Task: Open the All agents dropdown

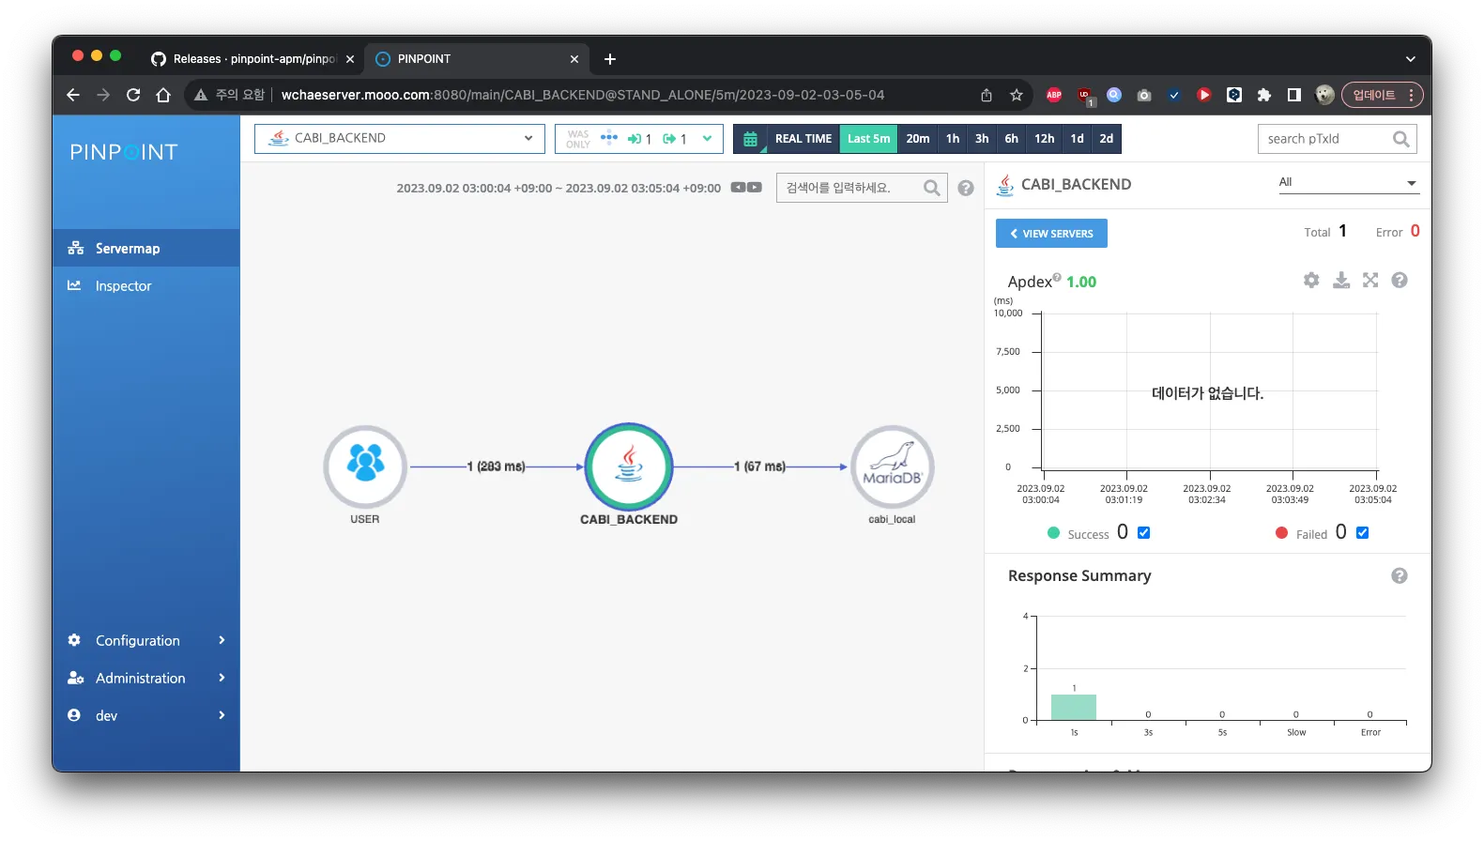Action: pos(1348,183)
